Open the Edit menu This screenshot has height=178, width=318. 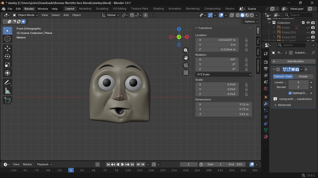coord(18,9)
